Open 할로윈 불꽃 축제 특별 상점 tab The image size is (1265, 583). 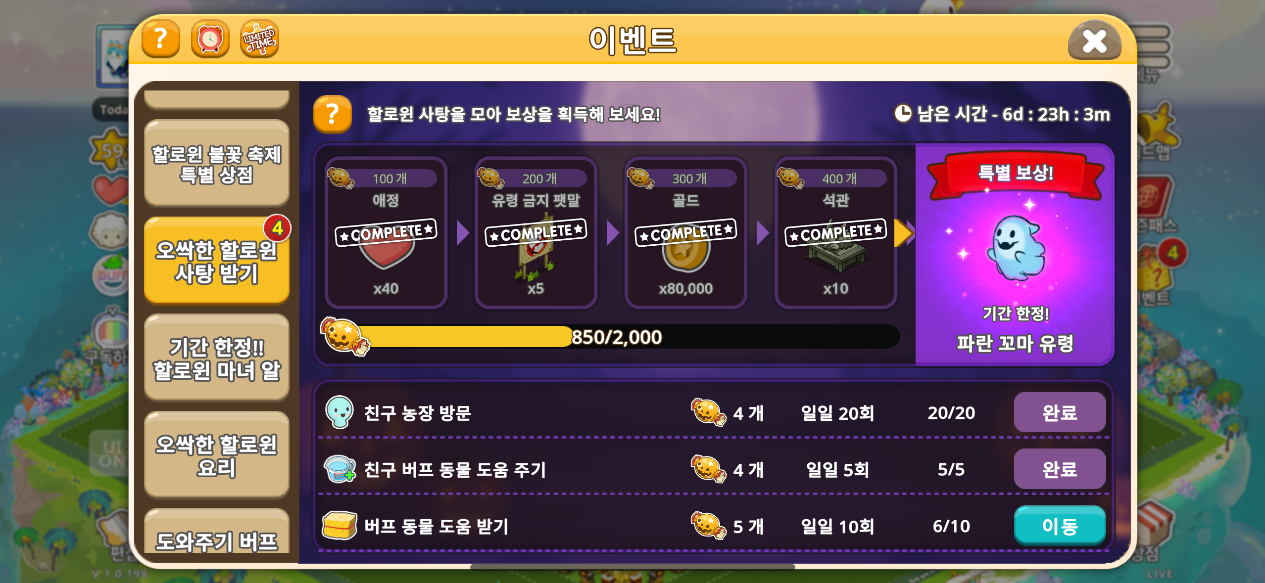[217, 164]
